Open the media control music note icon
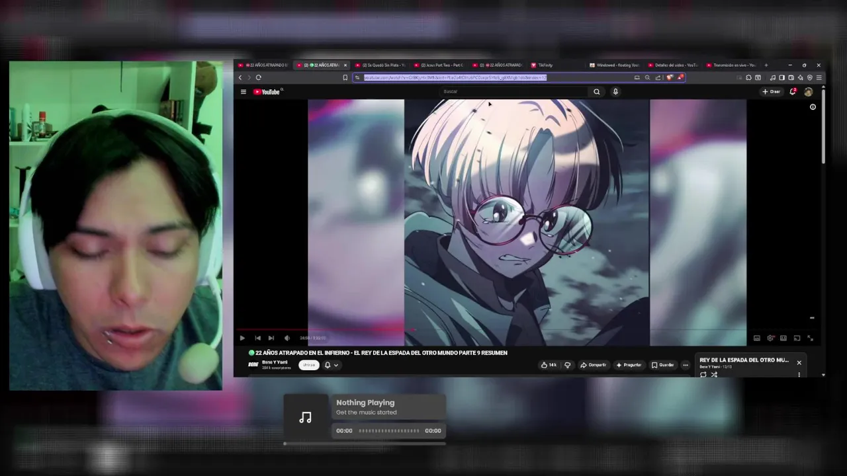This screenshot has height=476, width=847. tap(773, 77)
